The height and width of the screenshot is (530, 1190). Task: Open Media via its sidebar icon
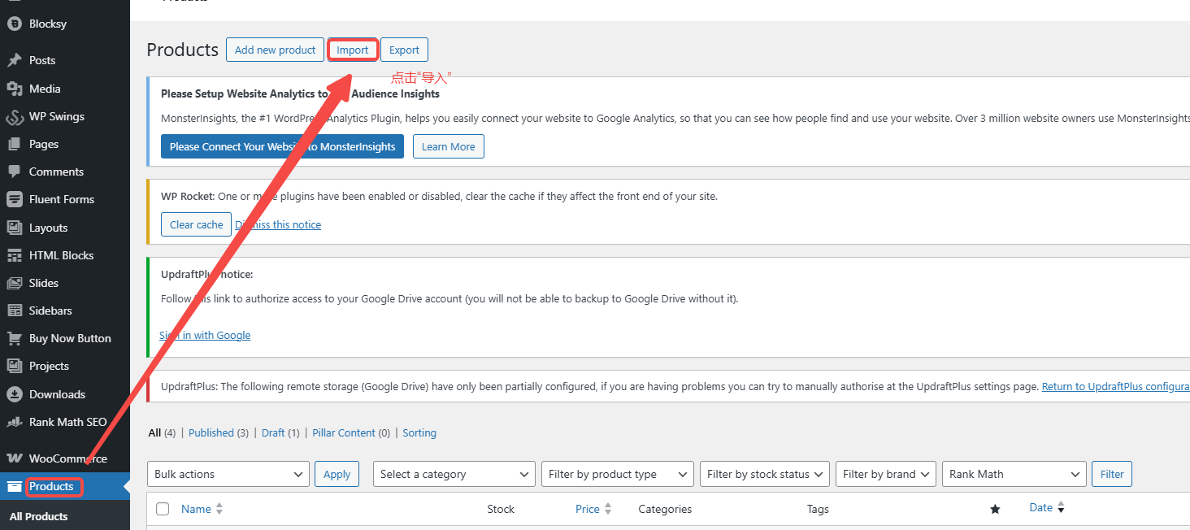pyautogui.click(x=14, y=89)
